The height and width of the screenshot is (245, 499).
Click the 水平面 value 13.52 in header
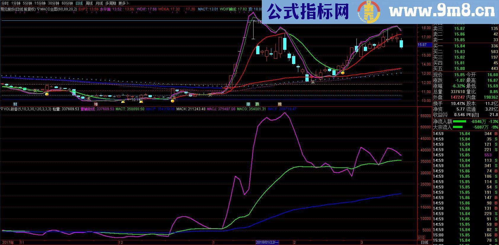click(x=117, y=9)
